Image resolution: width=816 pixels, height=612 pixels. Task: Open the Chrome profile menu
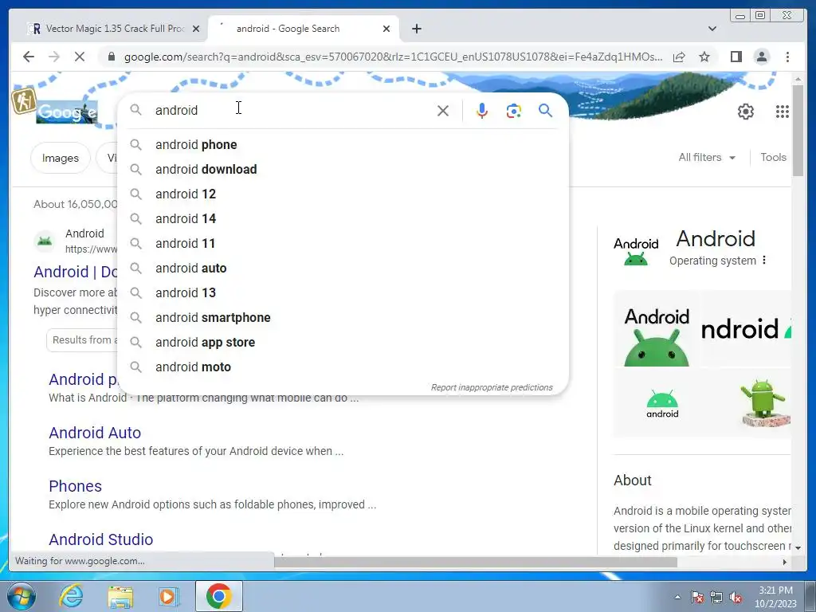tap(761, 57)
